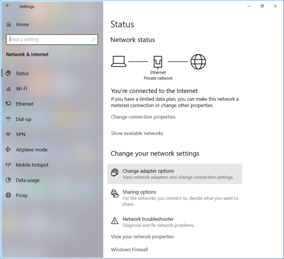The width and height of the screenshot is (284, 259).
Task: Click the Mobile hotspot icon
Action: 8,165
